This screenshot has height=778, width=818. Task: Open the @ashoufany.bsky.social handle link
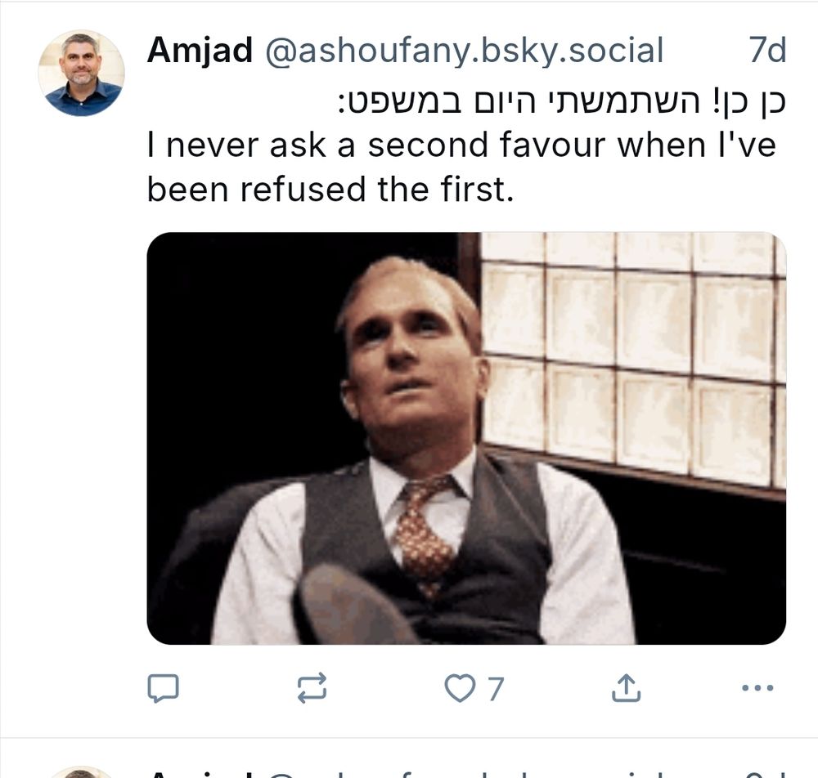[x=463, y=51]
